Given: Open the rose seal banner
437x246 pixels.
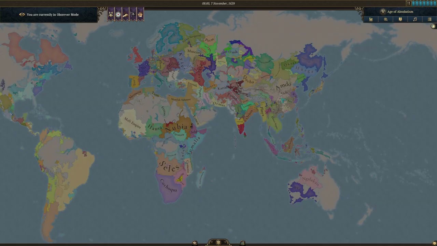Looking at the screenshot, I should tap(118, 15).
